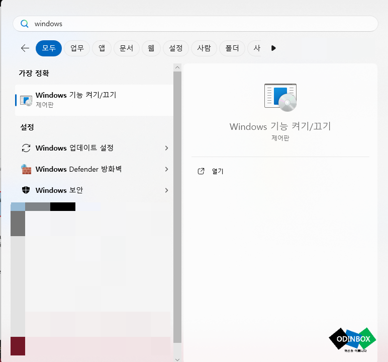Select the 모두 filter tab
The width and height of the screenshot is (388, 362).
49,48
